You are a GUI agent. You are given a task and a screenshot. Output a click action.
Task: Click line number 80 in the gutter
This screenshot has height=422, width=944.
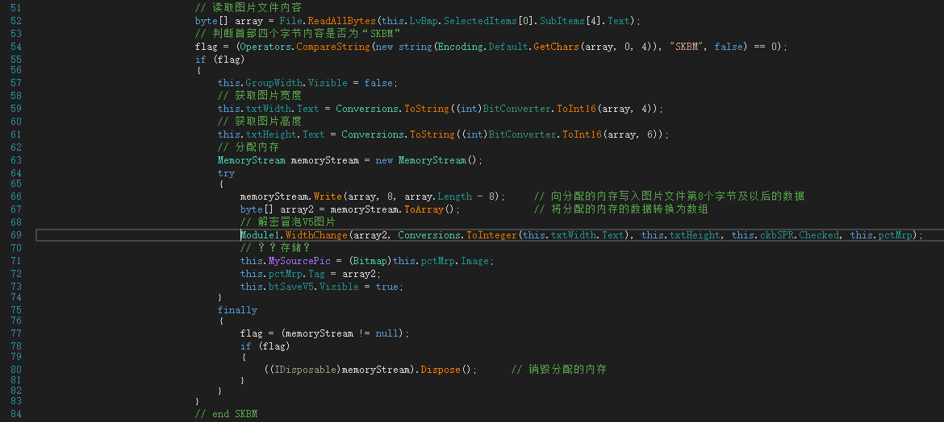coord(16,369)
